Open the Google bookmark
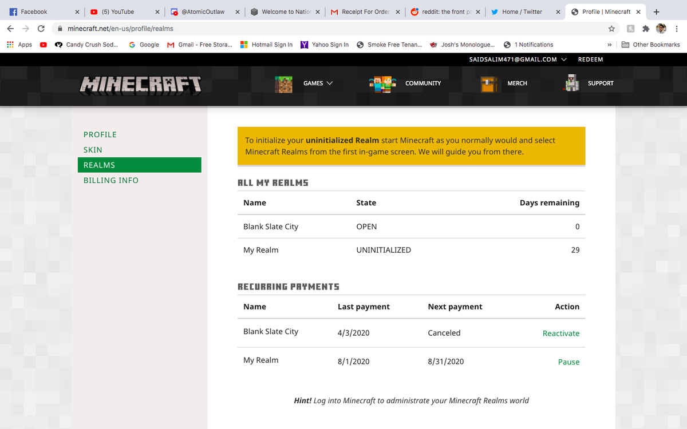 [144, 45]
